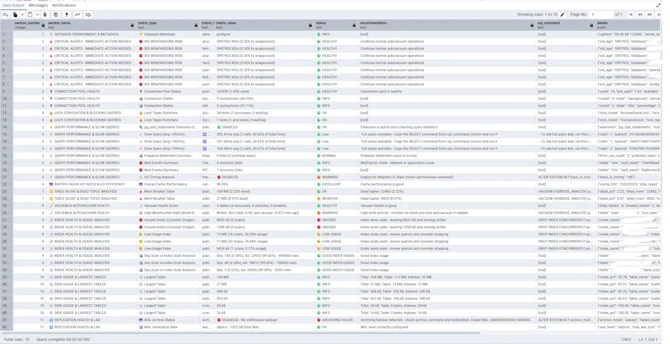Select the section_name column header
Screen dimensions: 670x344
pos(92,25)
